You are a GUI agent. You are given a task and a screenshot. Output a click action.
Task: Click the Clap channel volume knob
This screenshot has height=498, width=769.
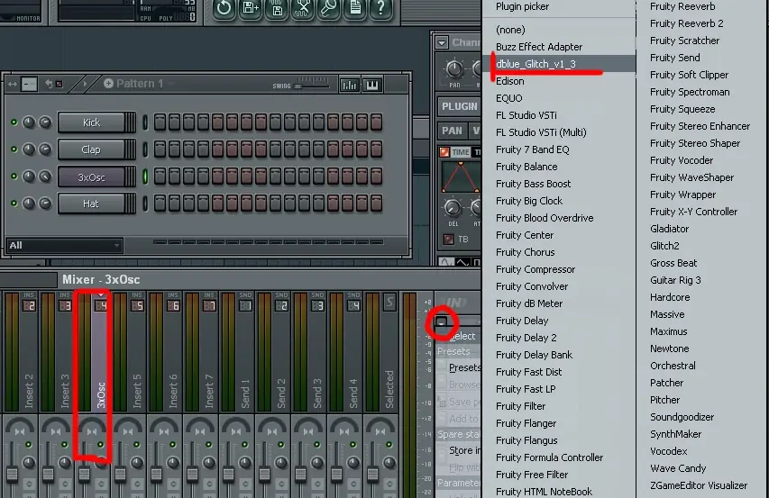45,149
